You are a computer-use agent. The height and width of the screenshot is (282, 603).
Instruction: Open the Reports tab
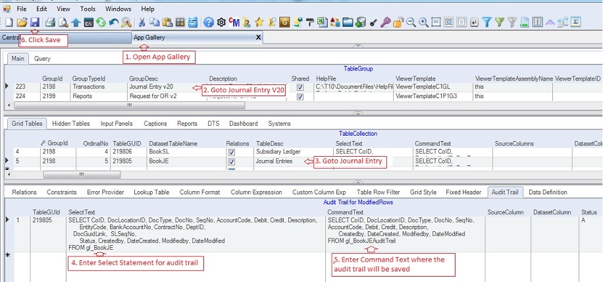click(187, 123)
